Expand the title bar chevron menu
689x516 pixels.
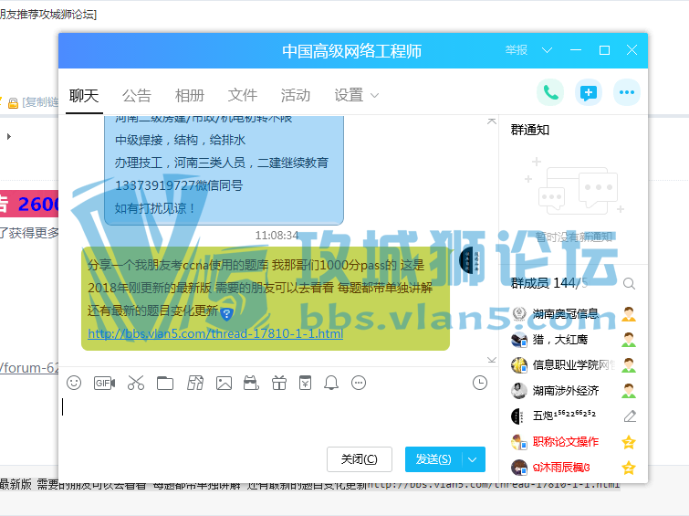547,50
